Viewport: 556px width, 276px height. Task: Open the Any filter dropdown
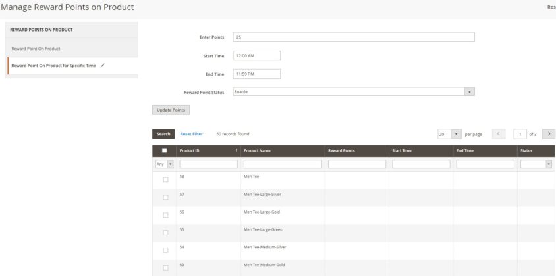point(165,164)
